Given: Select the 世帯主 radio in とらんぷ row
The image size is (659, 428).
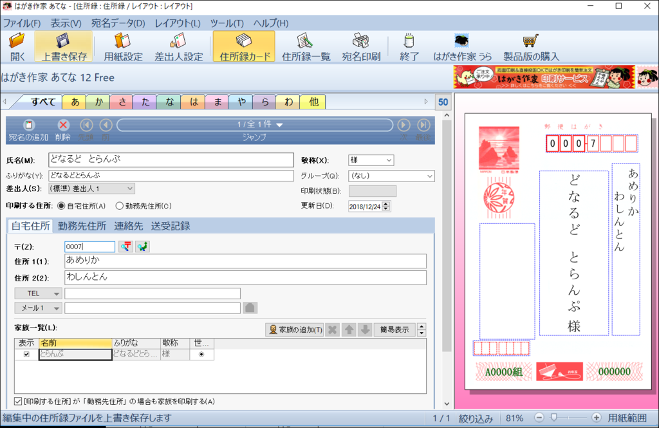Looking at the screenshot, I should pyautogui.click(x=201, y=354).
